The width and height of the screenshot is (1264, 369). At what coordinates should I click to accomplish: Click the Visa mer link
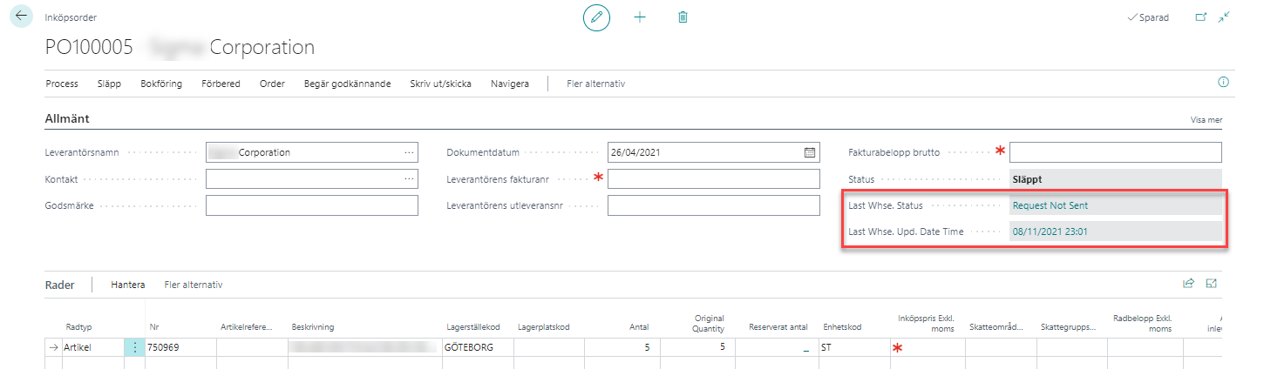pyautogui.click(x=1206, y=120)
